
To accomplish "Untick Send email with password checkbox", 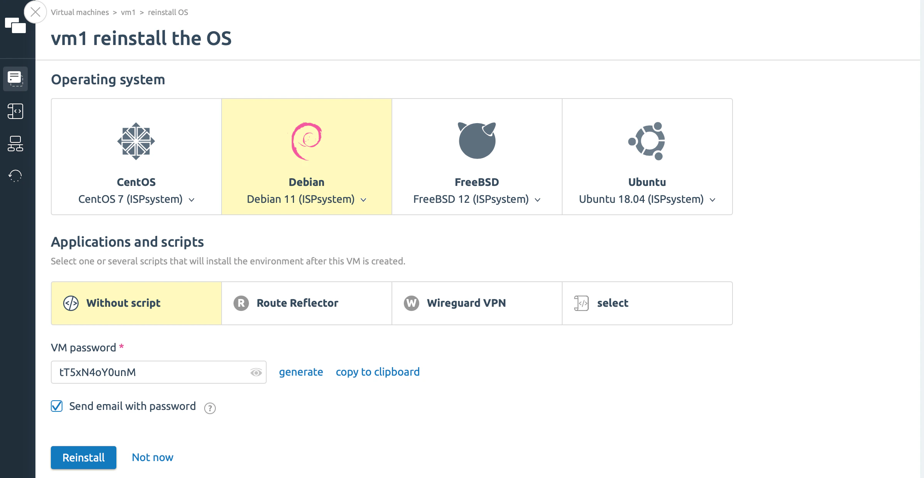I will click(x=57, y=406).
